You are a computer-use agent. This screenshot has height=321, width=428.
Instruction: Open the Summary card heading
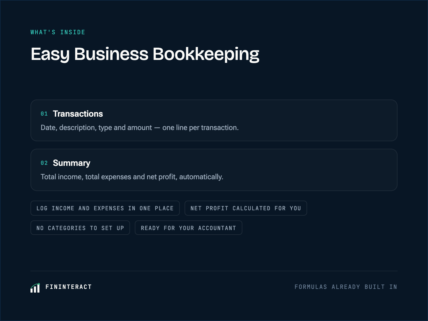(71, 163)
